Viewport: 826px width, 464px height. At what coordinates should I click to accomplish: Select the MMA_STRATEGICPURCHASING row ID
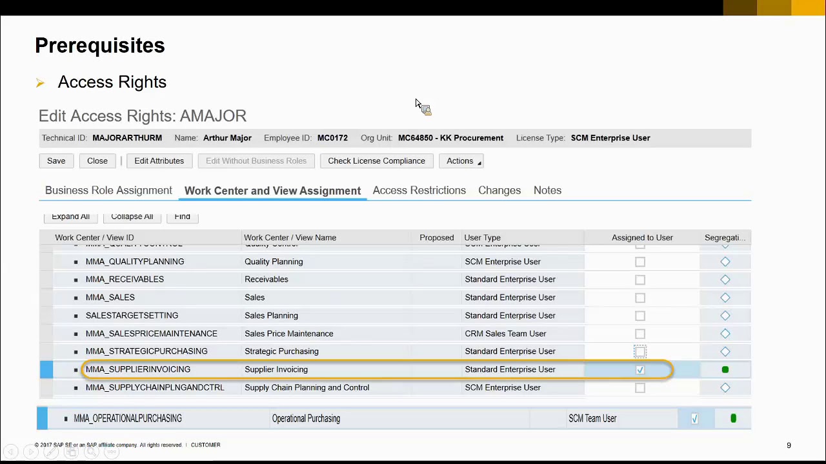coord(146,352)
